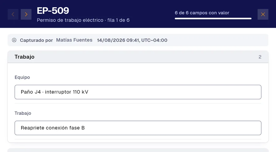Advance to the next record arrow
This screenshot has height=152, width=276.
click(26, 14)
